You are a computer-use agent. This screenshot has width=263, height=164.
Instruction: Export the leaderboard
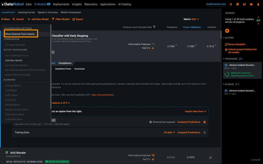tap(78, 19)
